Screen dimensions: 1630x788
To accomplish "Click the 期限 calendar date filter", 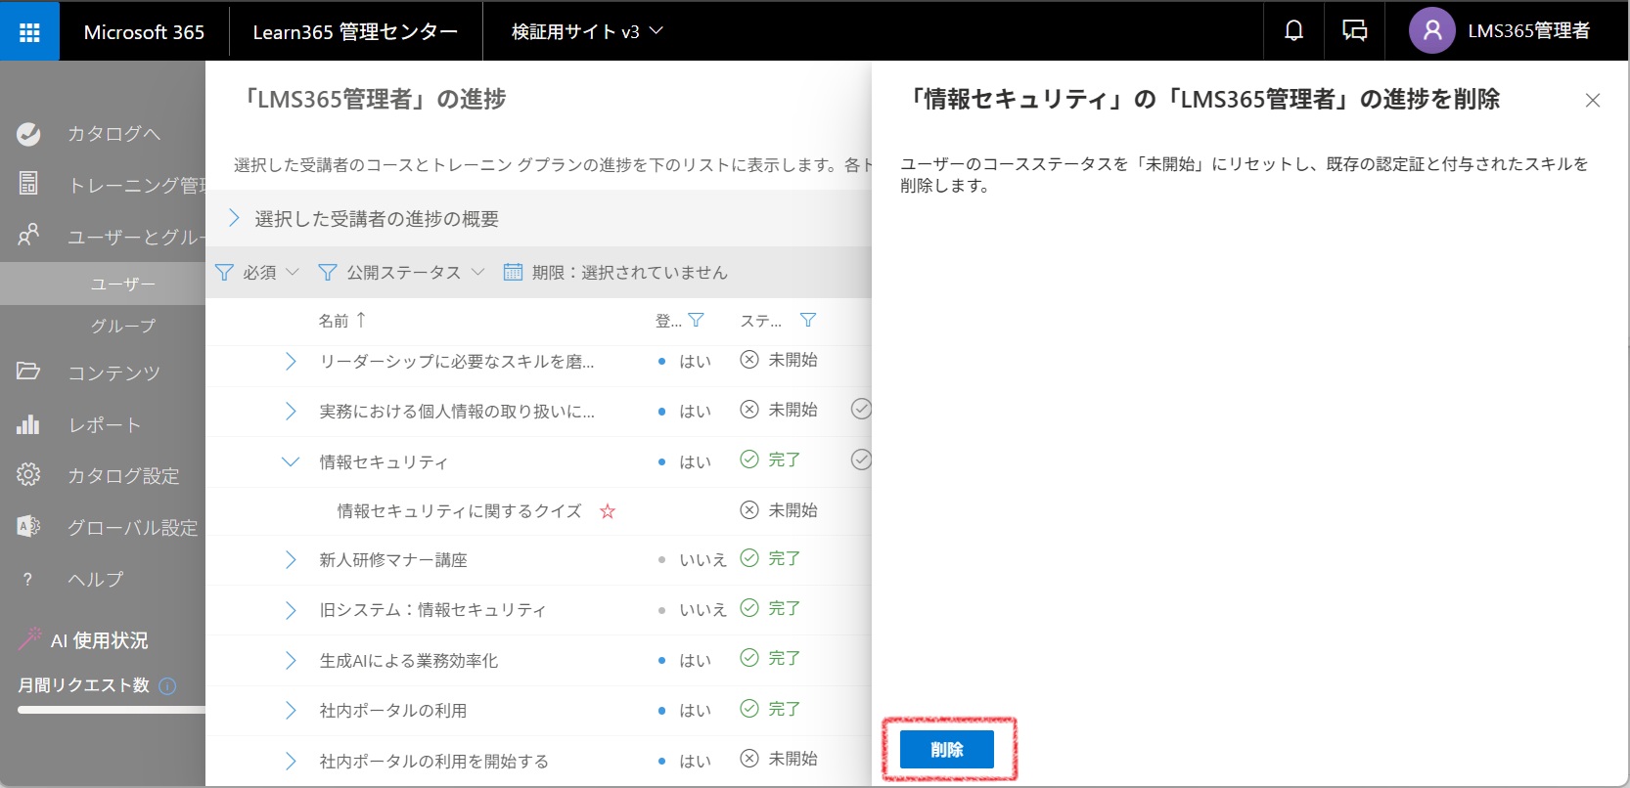I will 615,272.
